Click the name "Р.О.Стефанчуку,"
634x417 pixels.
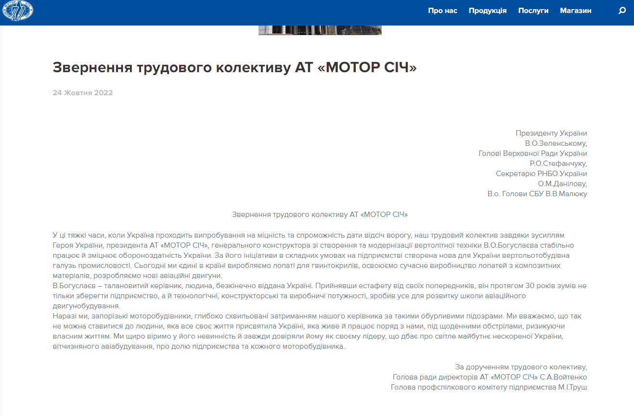[x=558, y=164]
